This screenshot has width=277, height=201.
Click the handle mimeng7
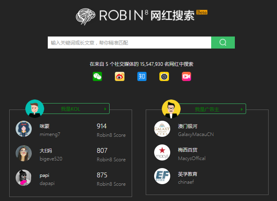pyautogui.click(x=50, y=134)
